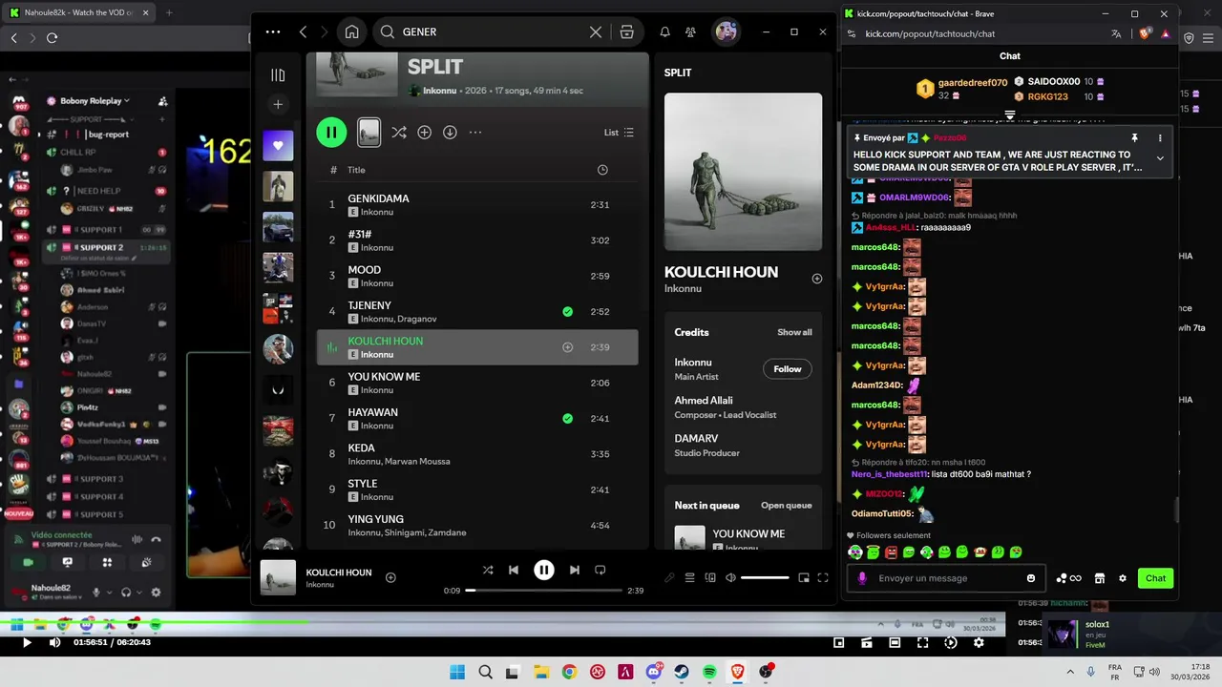
Task: Download the SPLIT album
Action: click(450, 133)
